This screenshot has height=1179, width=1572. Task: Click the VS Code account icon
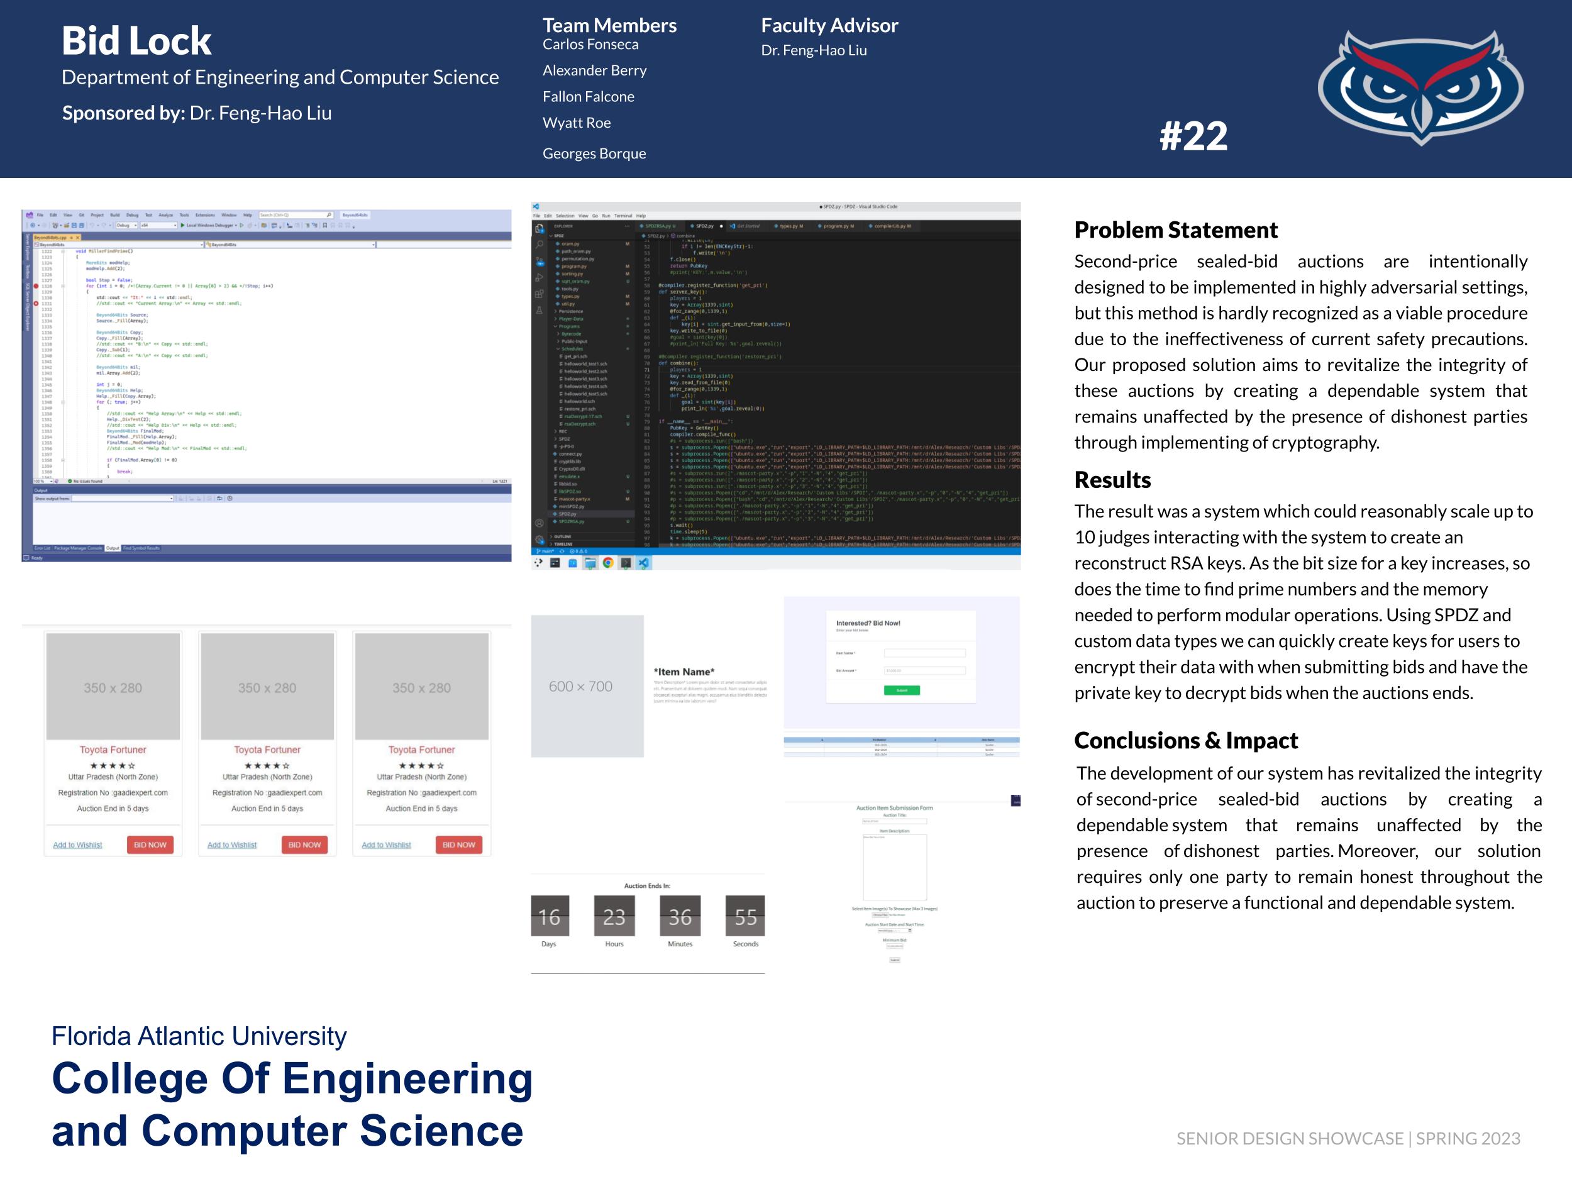point(540,523)
